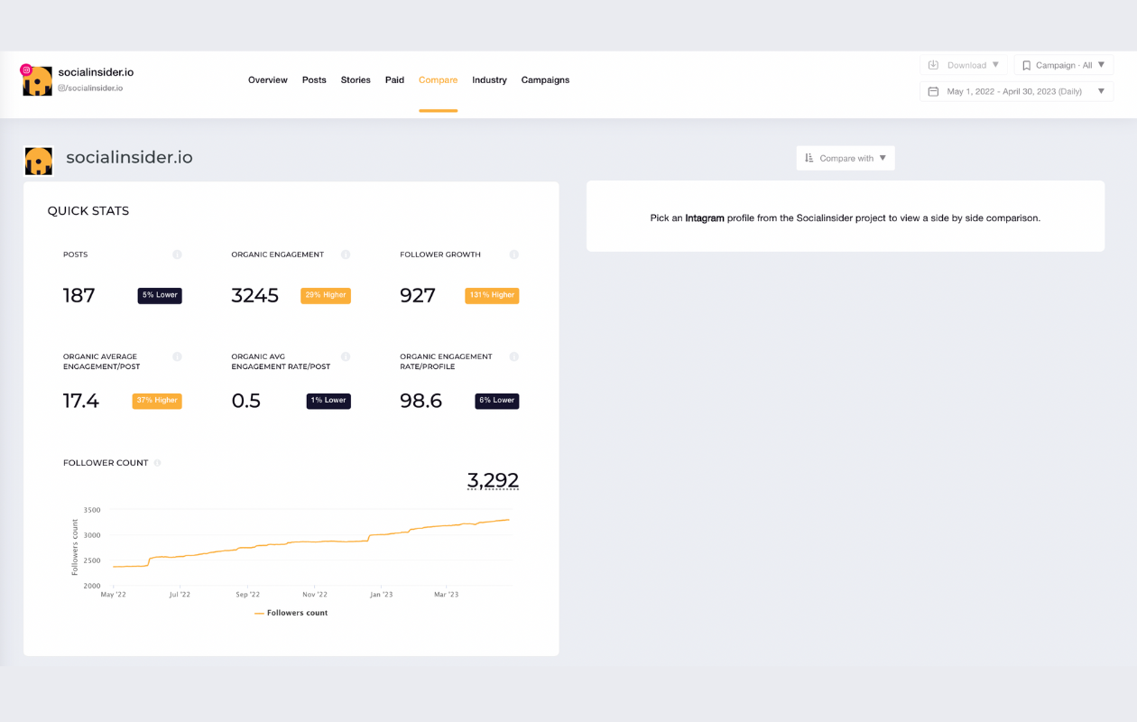Select the Compare tab
1137x722 pixels.
coord(438,80)
